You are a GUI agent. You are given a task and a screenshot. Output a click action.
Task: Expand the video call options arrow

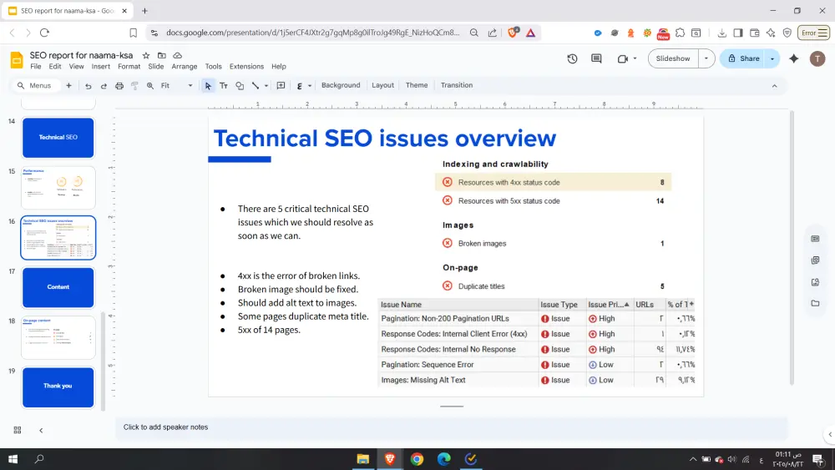pos(635,58)
